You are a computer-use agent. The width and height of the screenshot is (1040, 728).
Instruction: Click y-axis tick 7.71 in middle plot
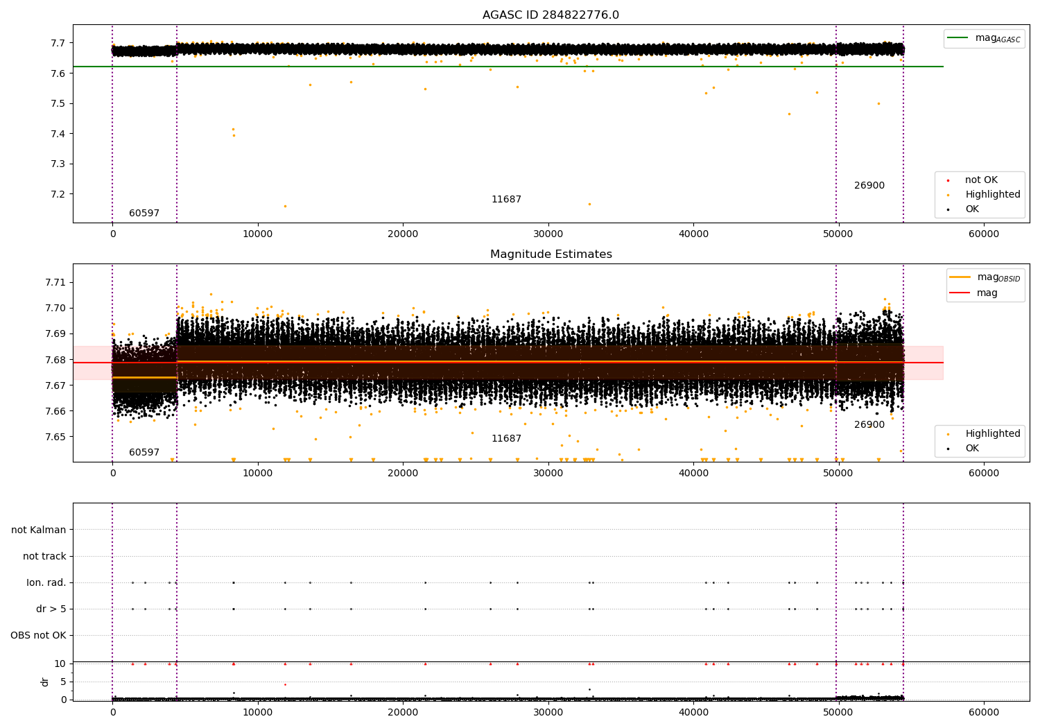click(x=55, y=282)
